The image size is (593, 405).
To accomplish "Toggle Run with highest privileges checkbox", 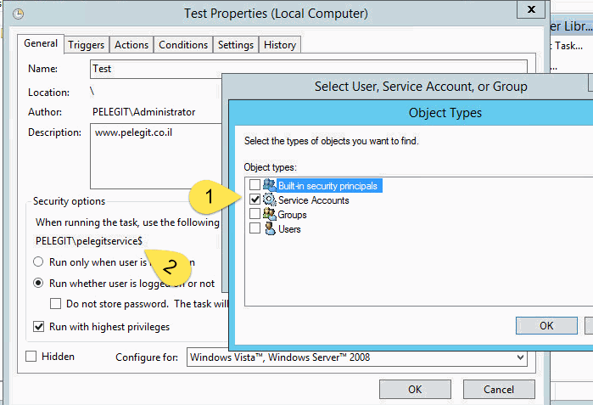I will pos(38,326).
